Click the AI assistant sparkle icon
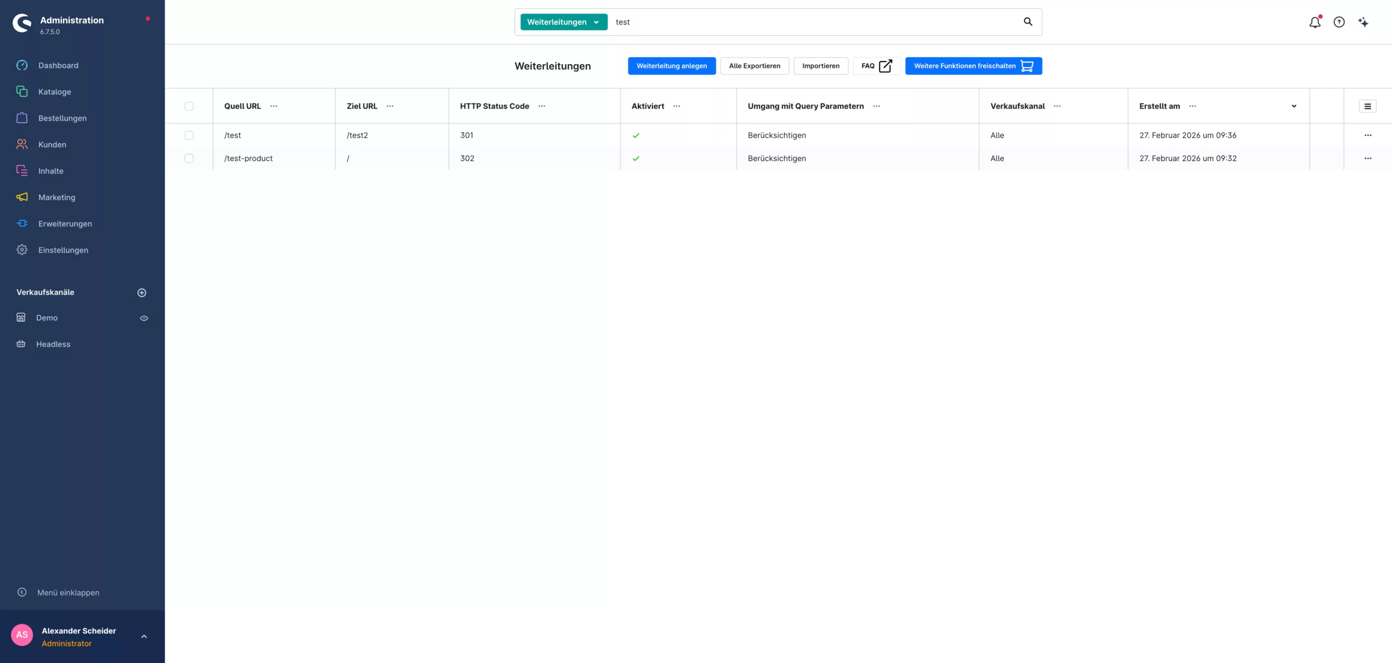Screen dimensions: 1392x663 1364,22
